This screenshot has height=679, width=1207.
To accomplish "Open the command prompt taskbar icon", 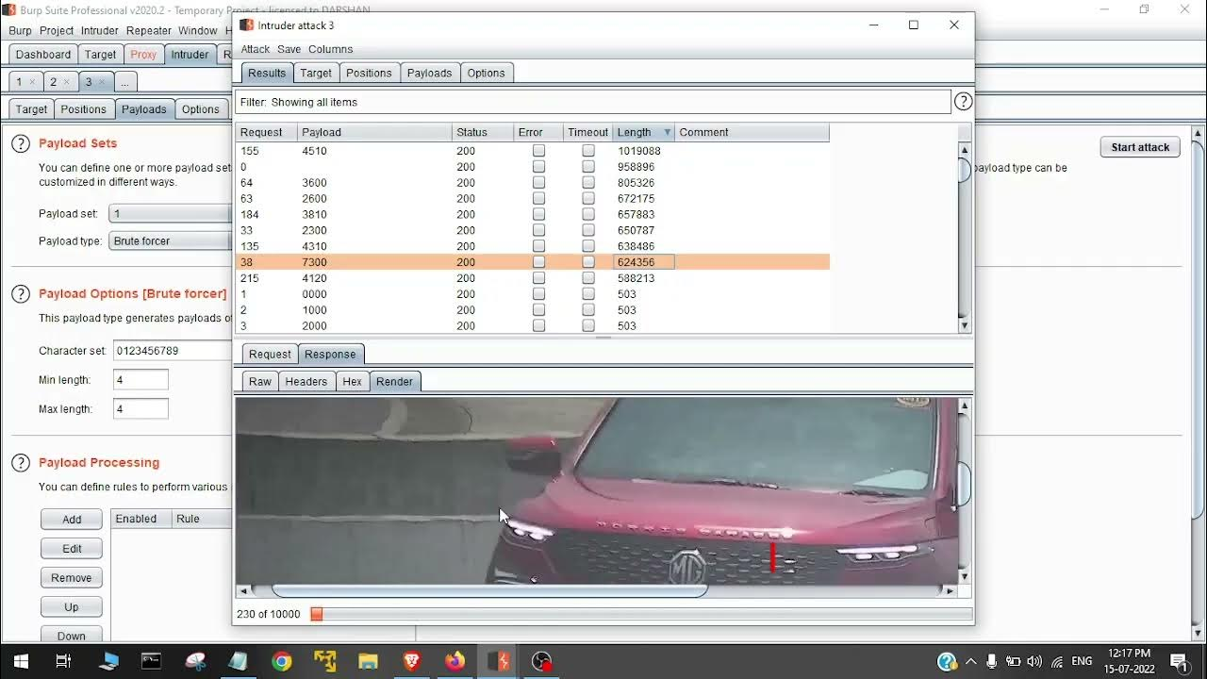I will (x=151, y=661).
